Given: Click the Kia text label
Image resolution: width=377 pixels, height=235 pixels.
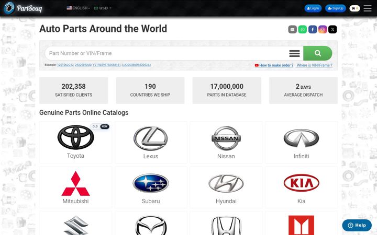Looking at the screenshot, I should pos(301,201).
